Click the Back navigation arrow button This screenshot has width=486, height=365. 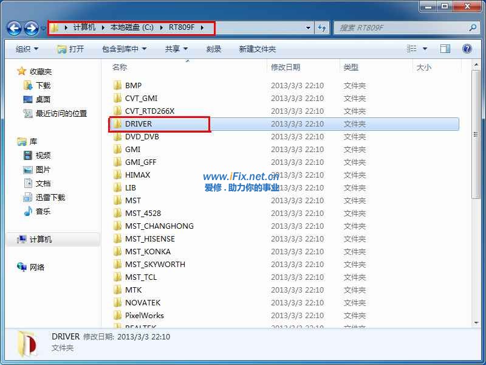[15, 28]
